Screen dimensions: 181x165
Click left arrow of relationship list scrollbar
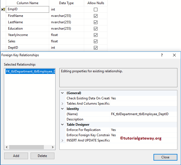pyautogui.click(x=7, y=147)
